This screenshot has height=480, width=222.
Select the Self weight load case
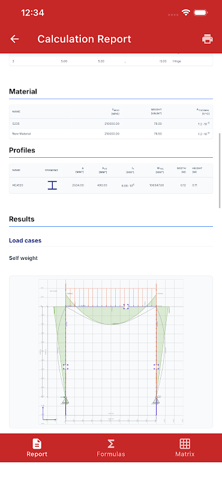23,258
